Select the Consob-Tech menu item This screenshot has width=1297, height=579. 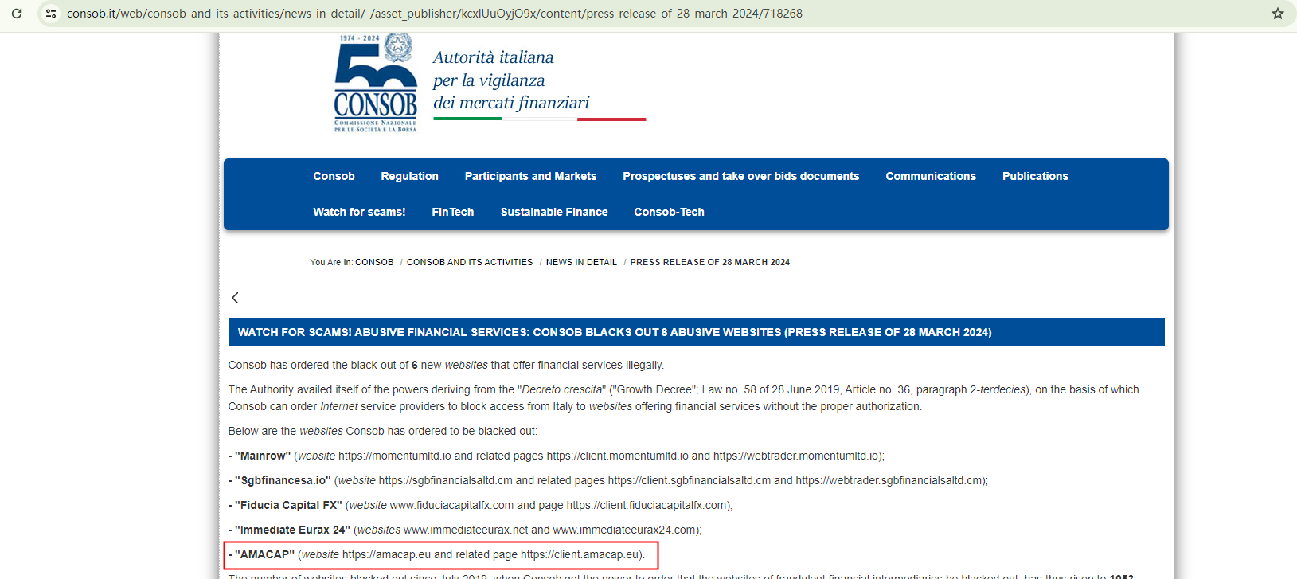coord(669,212)
